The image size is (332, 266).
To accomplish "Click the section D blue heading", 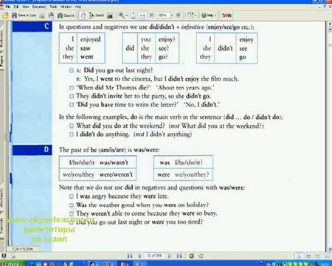I will tap(32, 150).
